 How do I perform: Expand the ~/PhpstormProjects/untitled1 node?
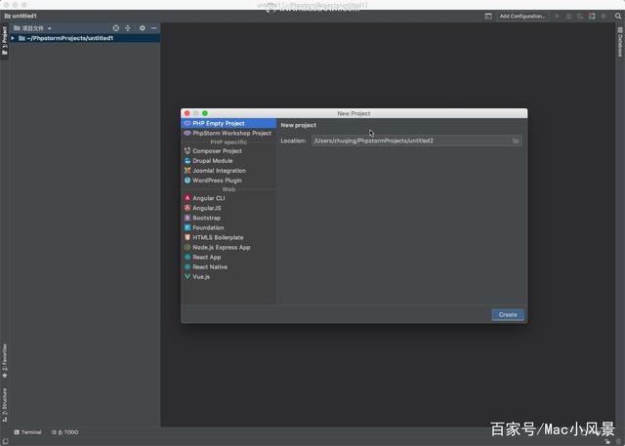point(13,38)
